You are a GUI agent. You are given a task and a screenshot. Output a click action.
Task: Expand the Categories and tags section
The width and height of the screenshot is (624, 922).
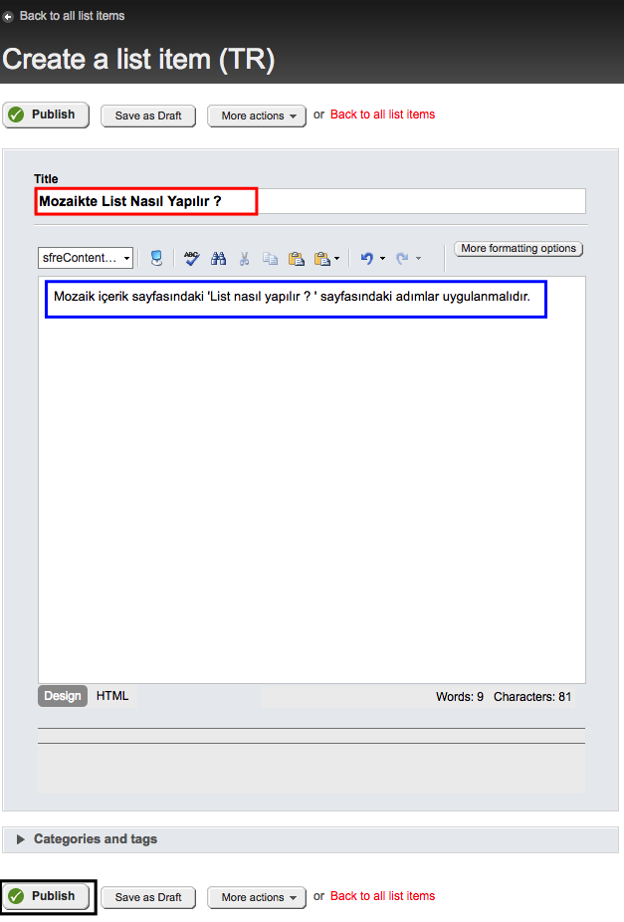[x=311, y=839]
